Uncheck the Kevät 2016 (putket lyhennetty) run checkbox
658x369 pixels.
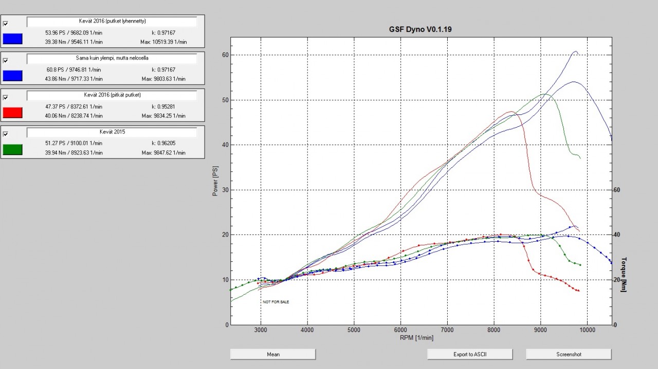[x=6, y=24]
